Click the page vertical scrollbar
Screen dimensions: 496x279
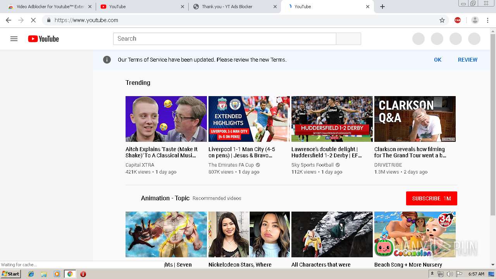point(493,124)
